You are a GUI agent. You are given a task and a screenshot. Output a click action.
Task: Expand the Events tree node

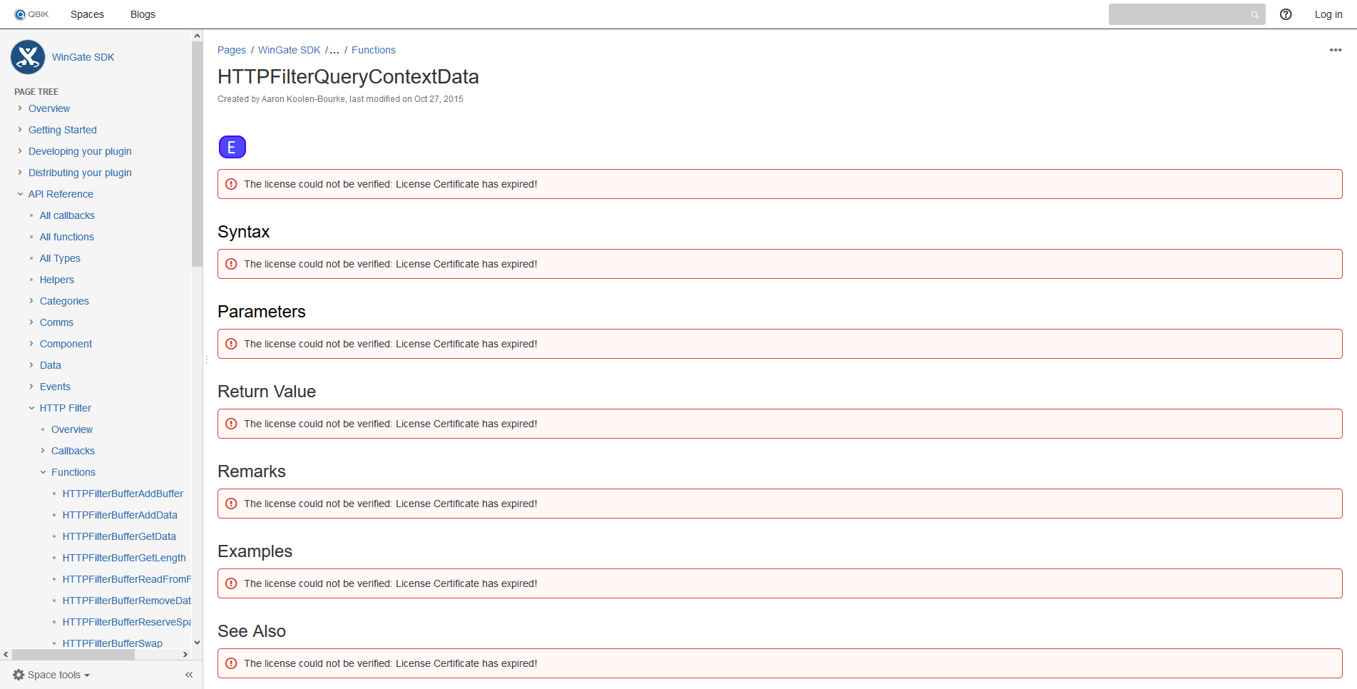click(x=31, y=387)
